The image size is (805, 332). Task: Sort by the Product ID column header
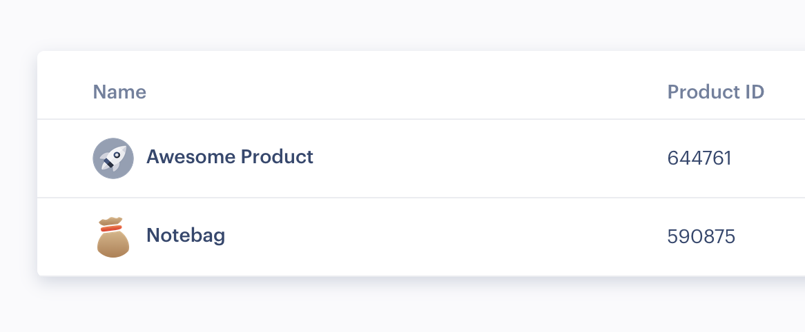tap(715, 92)
